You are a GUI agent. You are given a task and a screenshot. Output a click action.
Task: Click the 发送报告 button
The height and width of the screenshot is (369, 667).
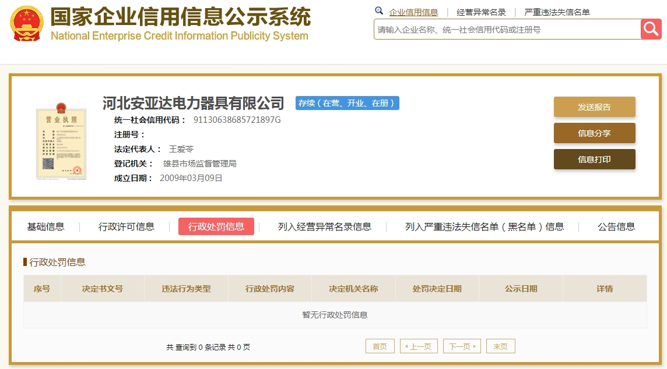point(594,107)
